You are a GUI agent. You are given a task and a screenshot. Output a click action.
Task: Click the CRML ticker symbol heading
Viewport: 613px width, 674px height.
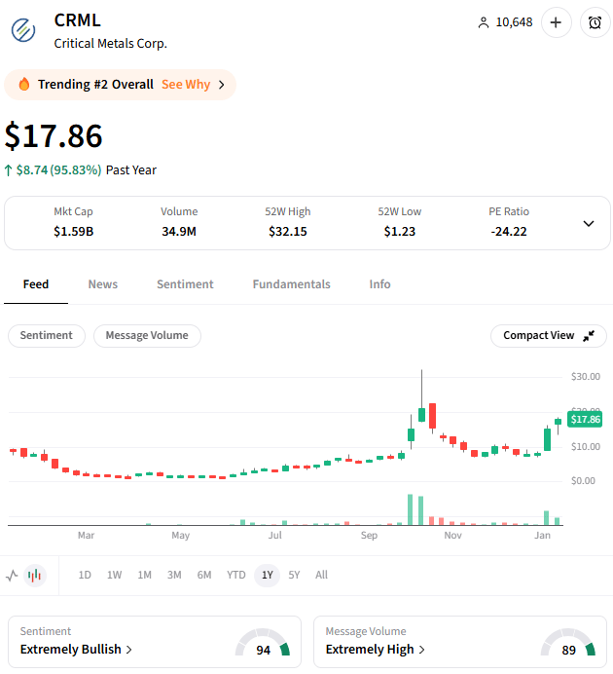click(x=77, y=20)
